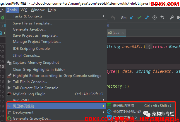Screen dimensions: 180x122
Task: Expand 阿里编码规约 submenu arrow
Action: [x=103, y=106]
